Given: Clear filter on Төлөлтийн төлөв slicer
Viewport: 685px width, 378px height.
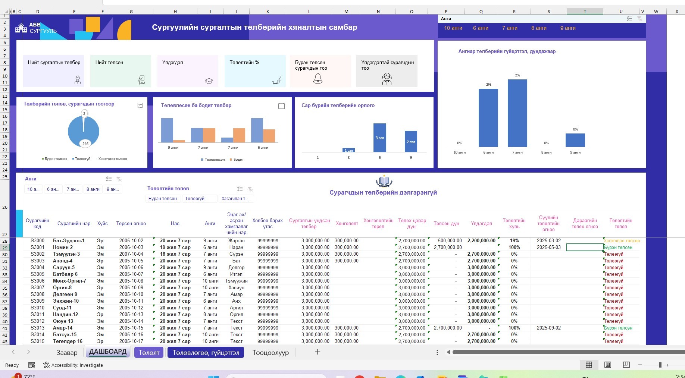Looking at the screenshot, I should (x=250, y=189).
